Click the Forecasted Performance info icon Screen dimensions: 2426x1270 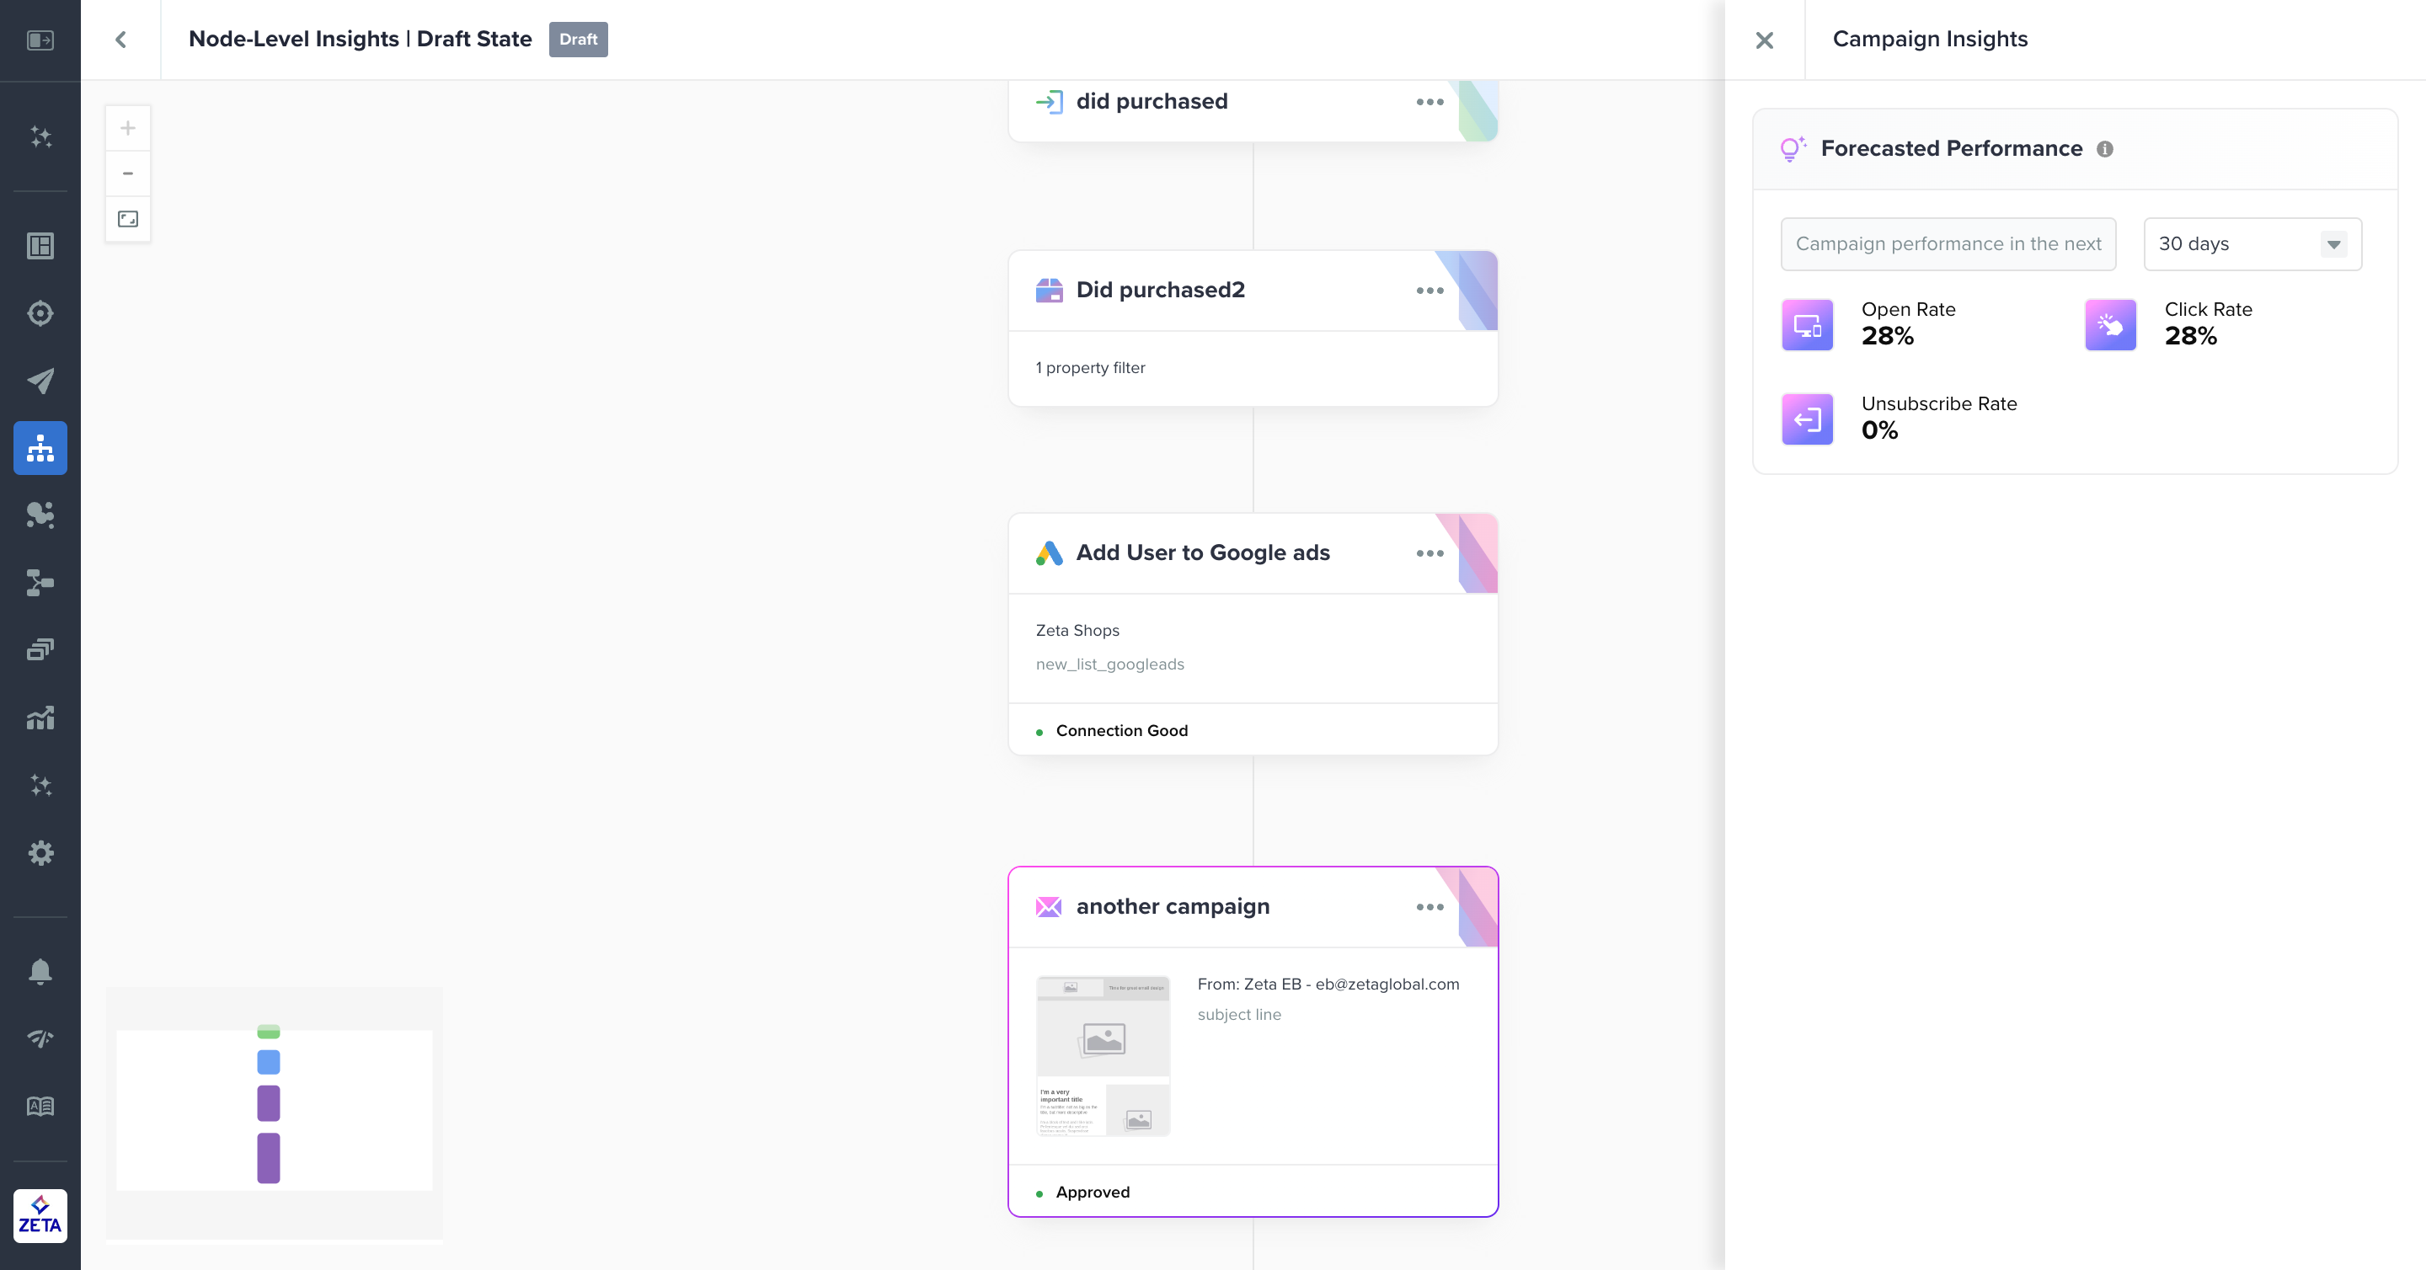pyautogui.click(x=2105, y=149)
